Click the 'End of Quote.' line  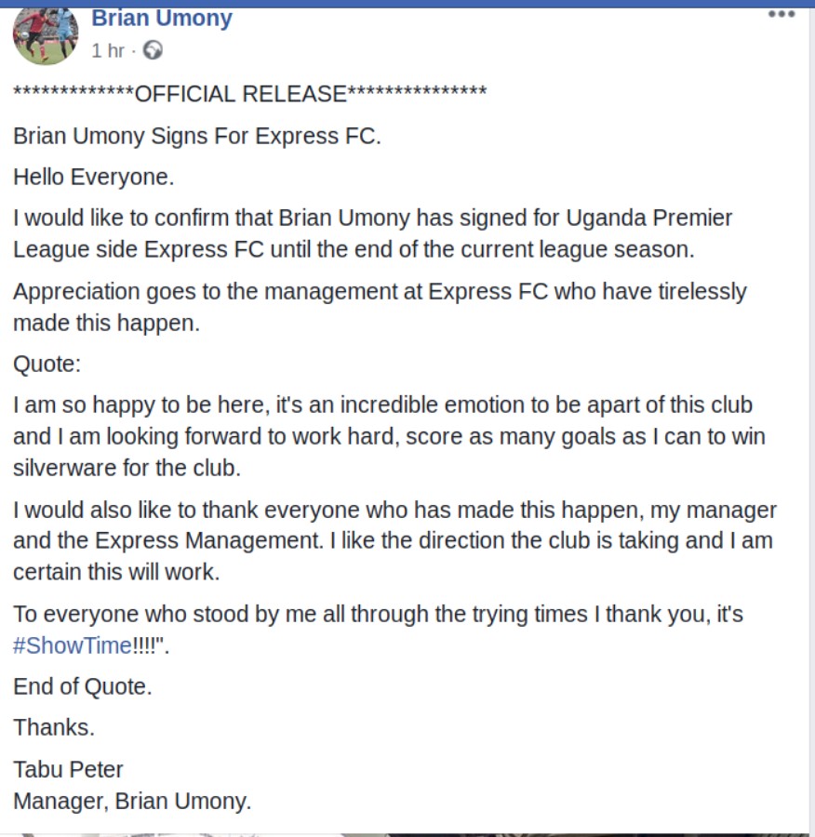tap(82, 687)
